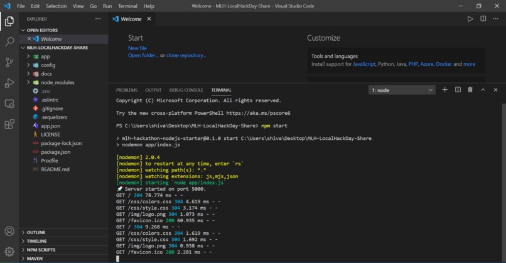Switch to the Debug Console tab
The height and width of the screenshot is (263, 506).
[186, 90]
